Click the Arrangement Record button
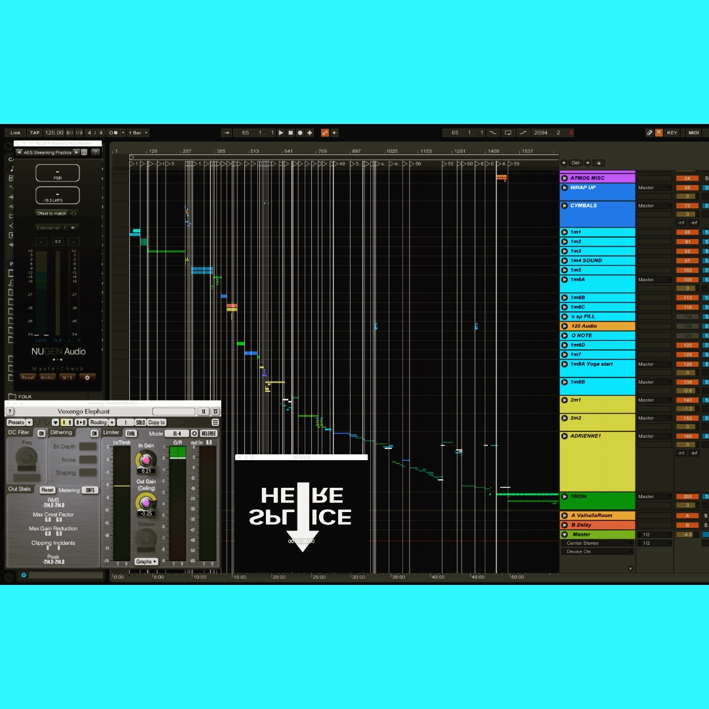The width and height of the screenshot is (709, 709). coord(300,133)
